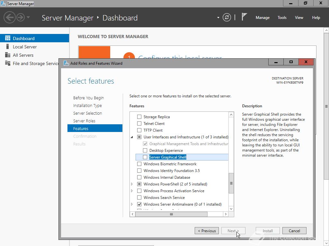Viewport: 329px width, 246px height.
Task: Select the Features wizard step
Action: [95, 128]
